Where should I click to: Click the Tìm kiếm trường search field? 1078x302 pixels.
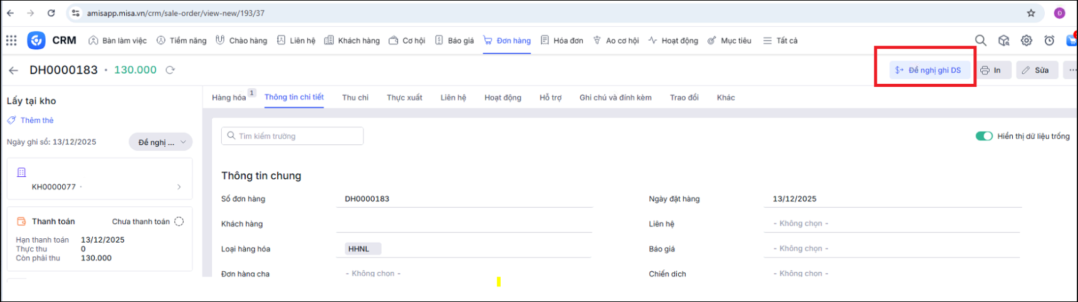click(x=292, y=136)
